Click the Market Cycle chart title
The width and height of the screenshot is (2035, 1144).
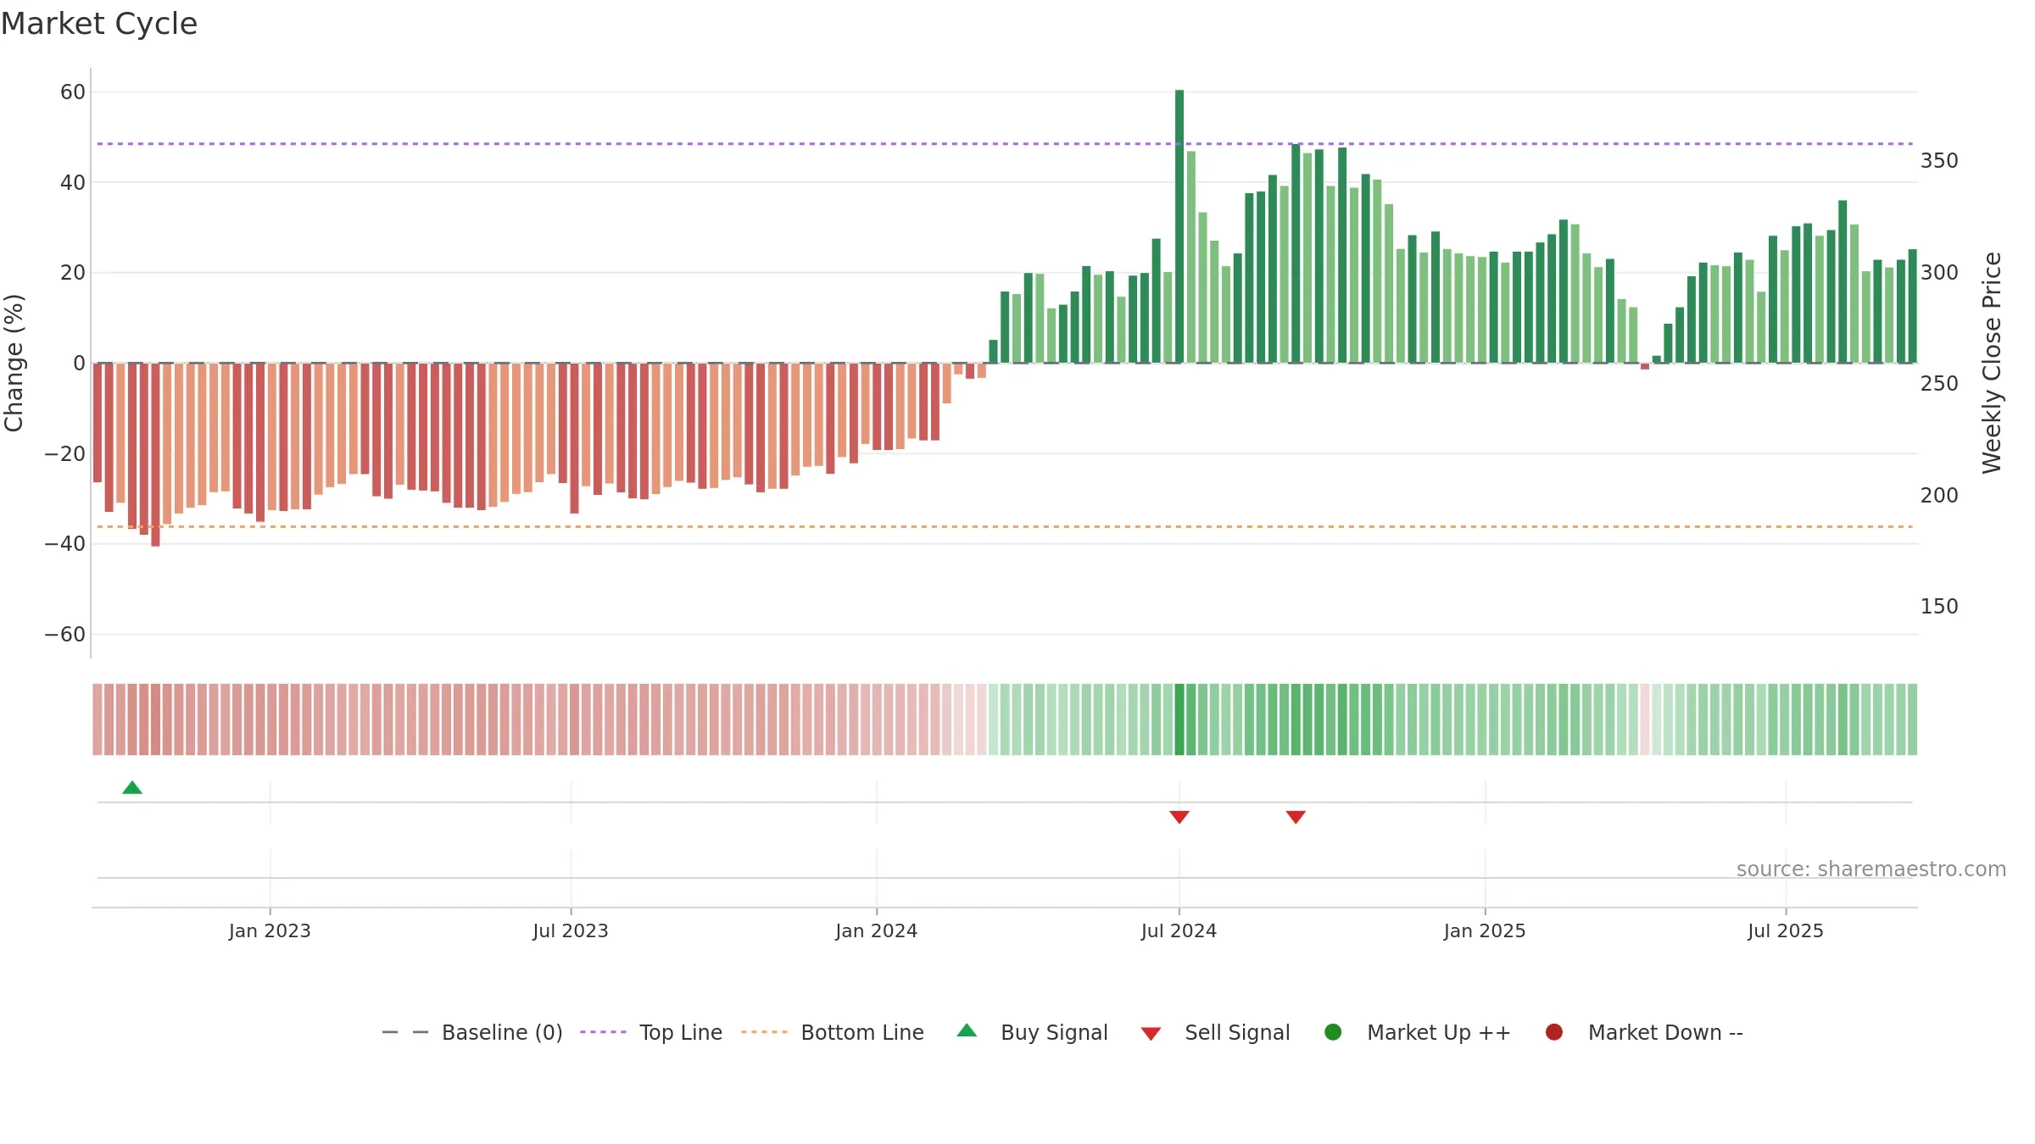(99, 24)
